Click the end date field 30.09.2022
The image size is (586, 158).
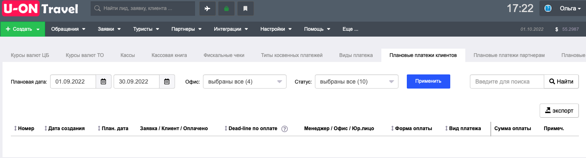pyautogui.click(x=137, y=81)
